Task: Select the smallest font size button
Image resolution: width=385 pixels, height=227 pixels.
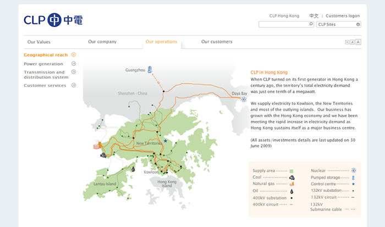Action: 347,42
